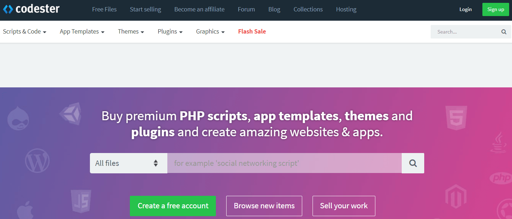Go to Collections

(308, 9)
